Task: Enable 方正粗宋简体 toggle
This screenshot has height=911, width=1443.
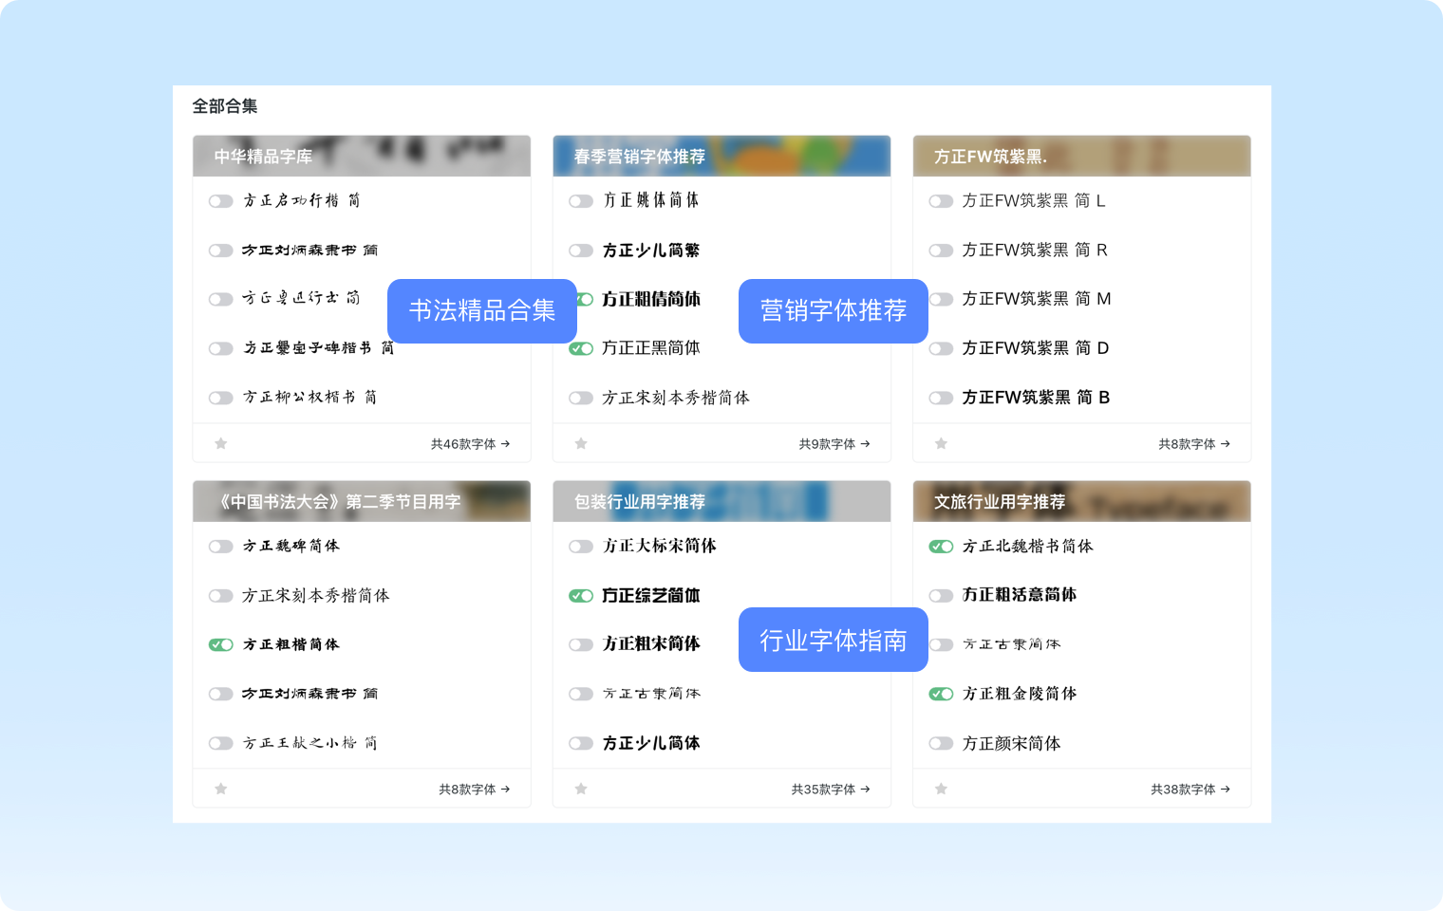Action: click(x=581, y=644)
